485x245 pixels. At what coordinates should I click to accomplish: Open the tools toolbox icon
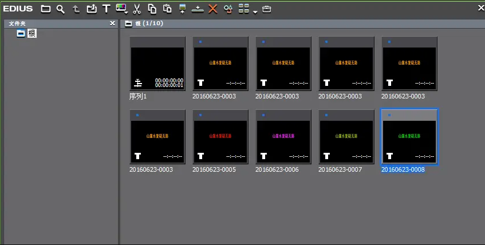point(267,9)
